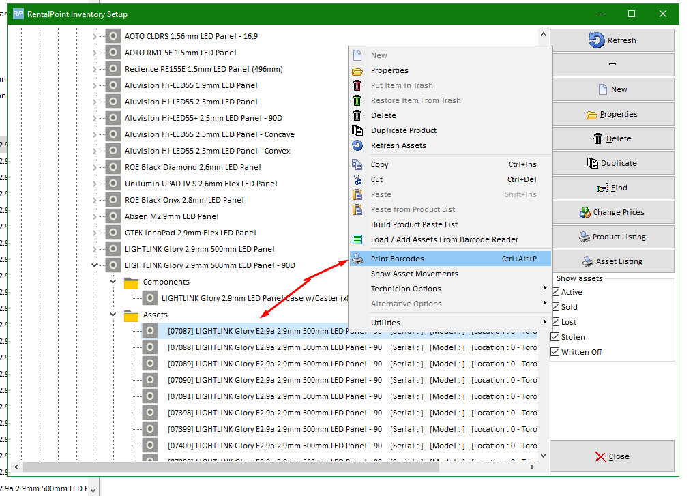Expand the Absen M2.9mm LED Panel node
695x496 pixels.
click(x=94, y=217)
